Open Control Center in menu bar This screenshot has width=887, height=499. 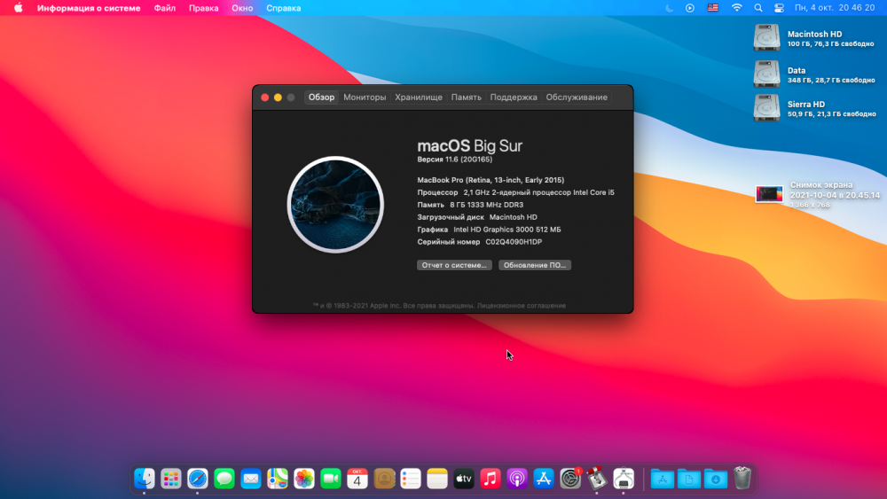point(779,8)
